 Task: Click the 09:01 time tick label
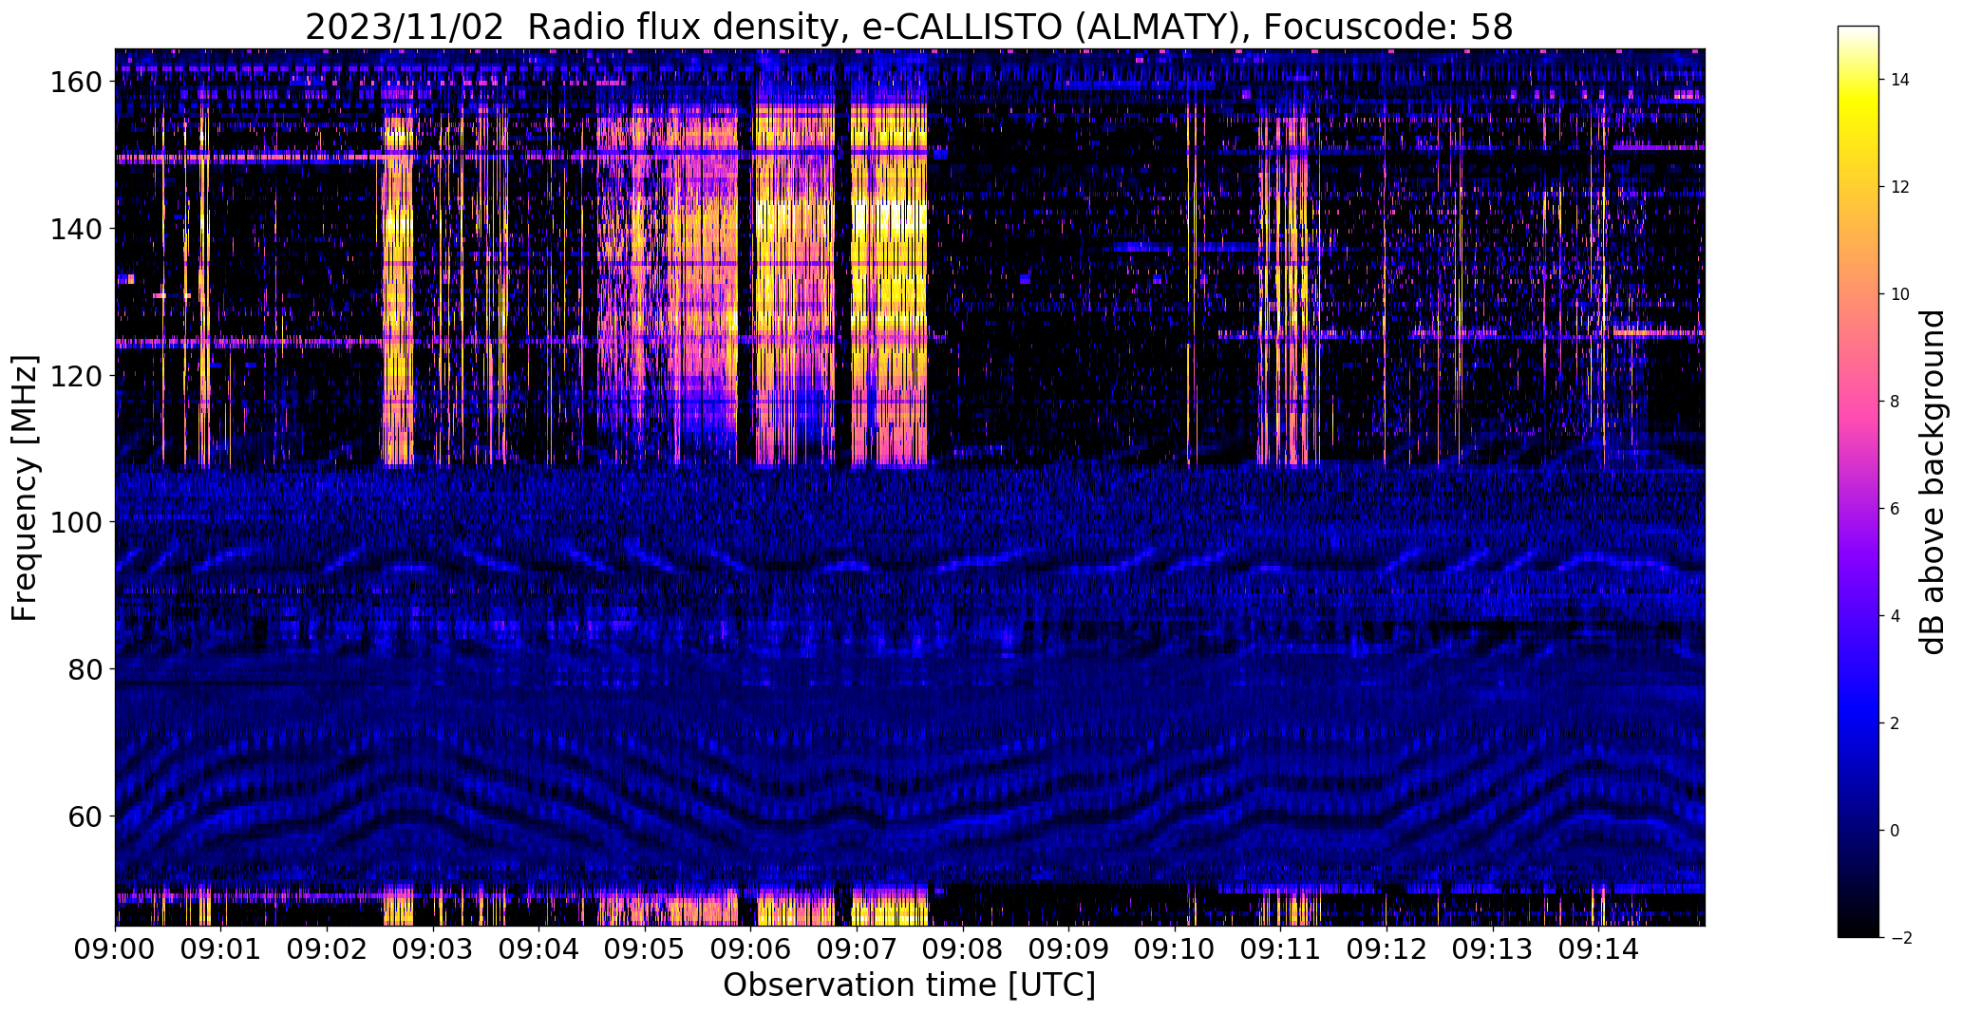pos(221,947)
